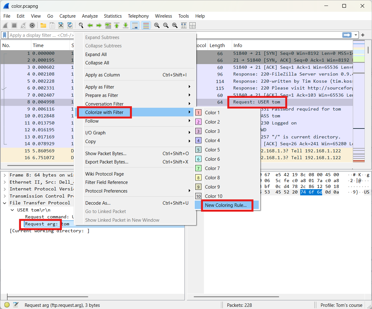Open the Statistics menu

point(113,16)
